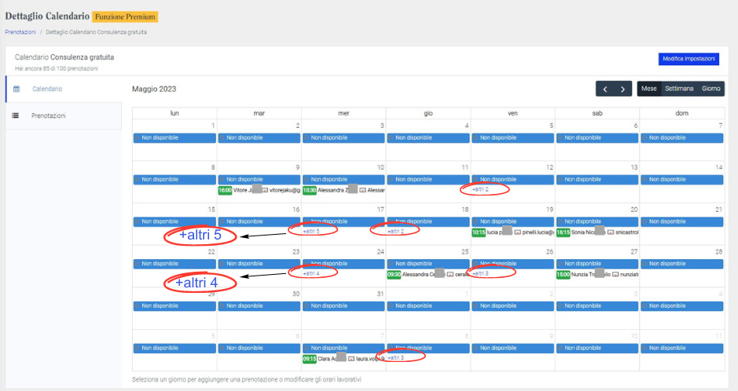This screenshot has width=738, height=391.
Task: Expand '+altri 5' link on Wednesday May 17
Action: [311, 231]
